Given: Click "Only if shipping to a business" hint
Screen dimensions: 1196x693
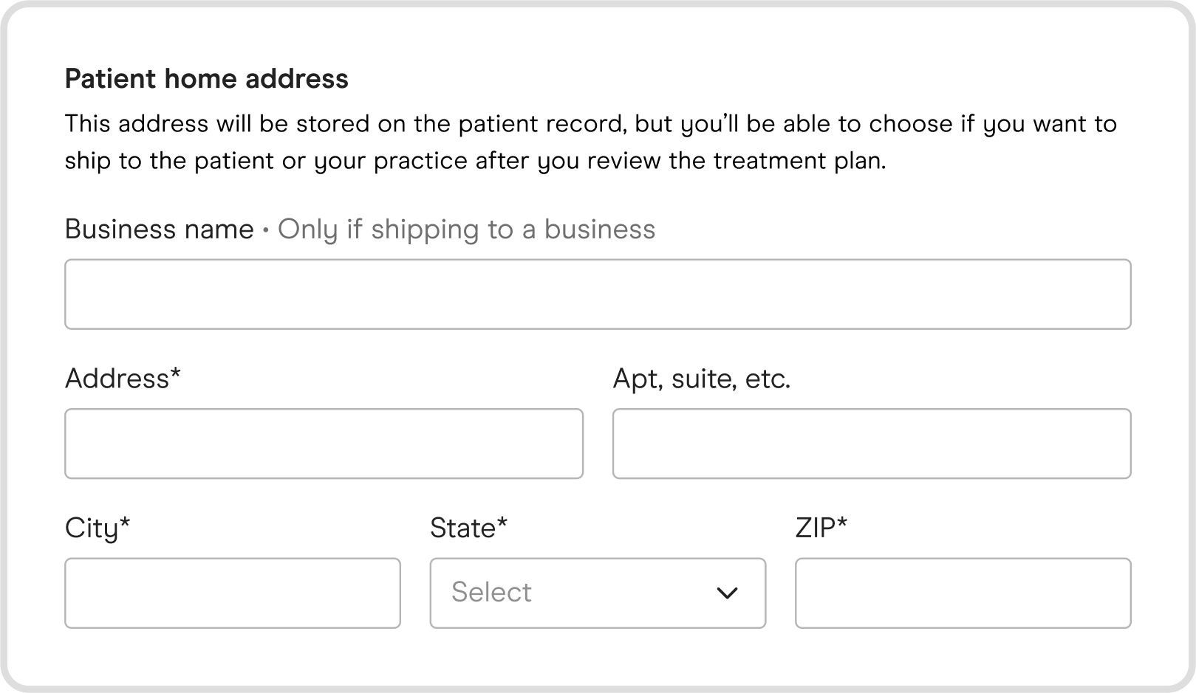Looking at the screenshot, I should 466,230.
